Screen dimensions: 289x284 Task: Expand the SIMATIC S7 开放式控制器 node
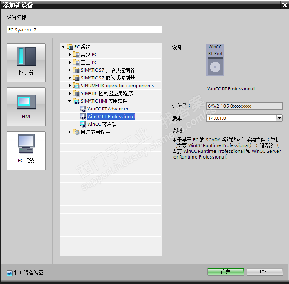(70, 70)
